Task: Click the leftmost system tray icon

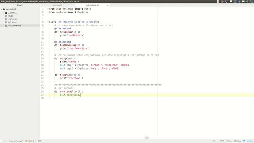Action: [x=218, y=2]
